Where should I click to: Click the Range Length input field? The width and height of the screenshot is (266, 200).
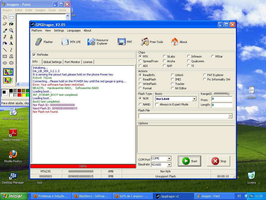pyautogui.click(x=222, y=105)
